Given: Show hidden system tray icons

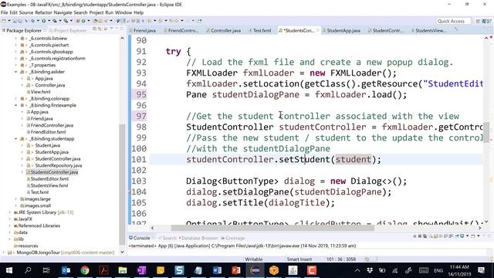Looking at the screenshot, I should pyautogui.click(x=357, y=270).
